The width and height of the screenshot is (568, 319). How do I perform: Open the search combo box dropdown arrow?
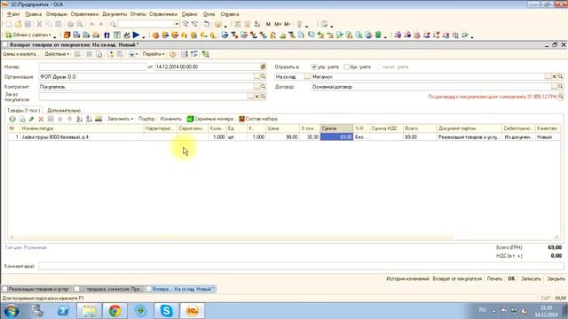[177, 24]
